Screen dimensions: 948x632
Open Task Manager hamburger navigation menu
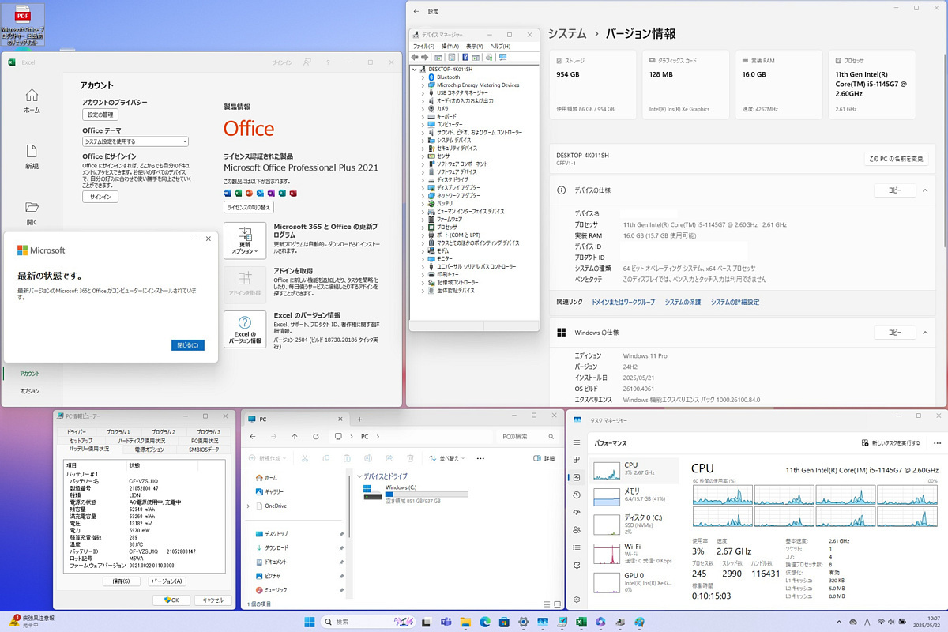pyautogui.click(x=577, y=442)
